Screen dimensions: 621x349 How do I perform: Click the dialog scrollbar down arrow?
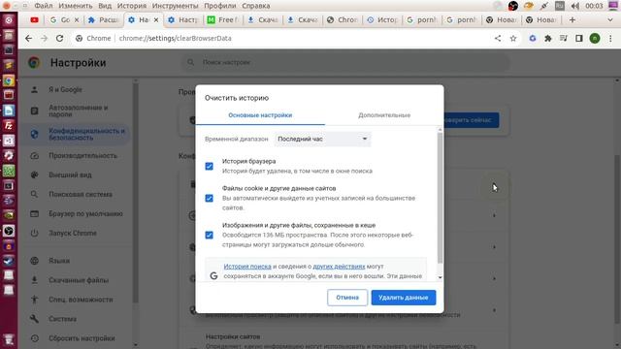[x=440, y=278]
